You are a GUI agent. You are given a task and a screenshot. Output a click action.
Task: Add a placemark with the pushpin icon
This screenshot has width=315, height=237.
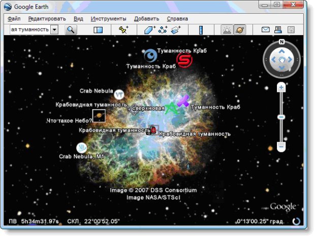pos(123,30)
